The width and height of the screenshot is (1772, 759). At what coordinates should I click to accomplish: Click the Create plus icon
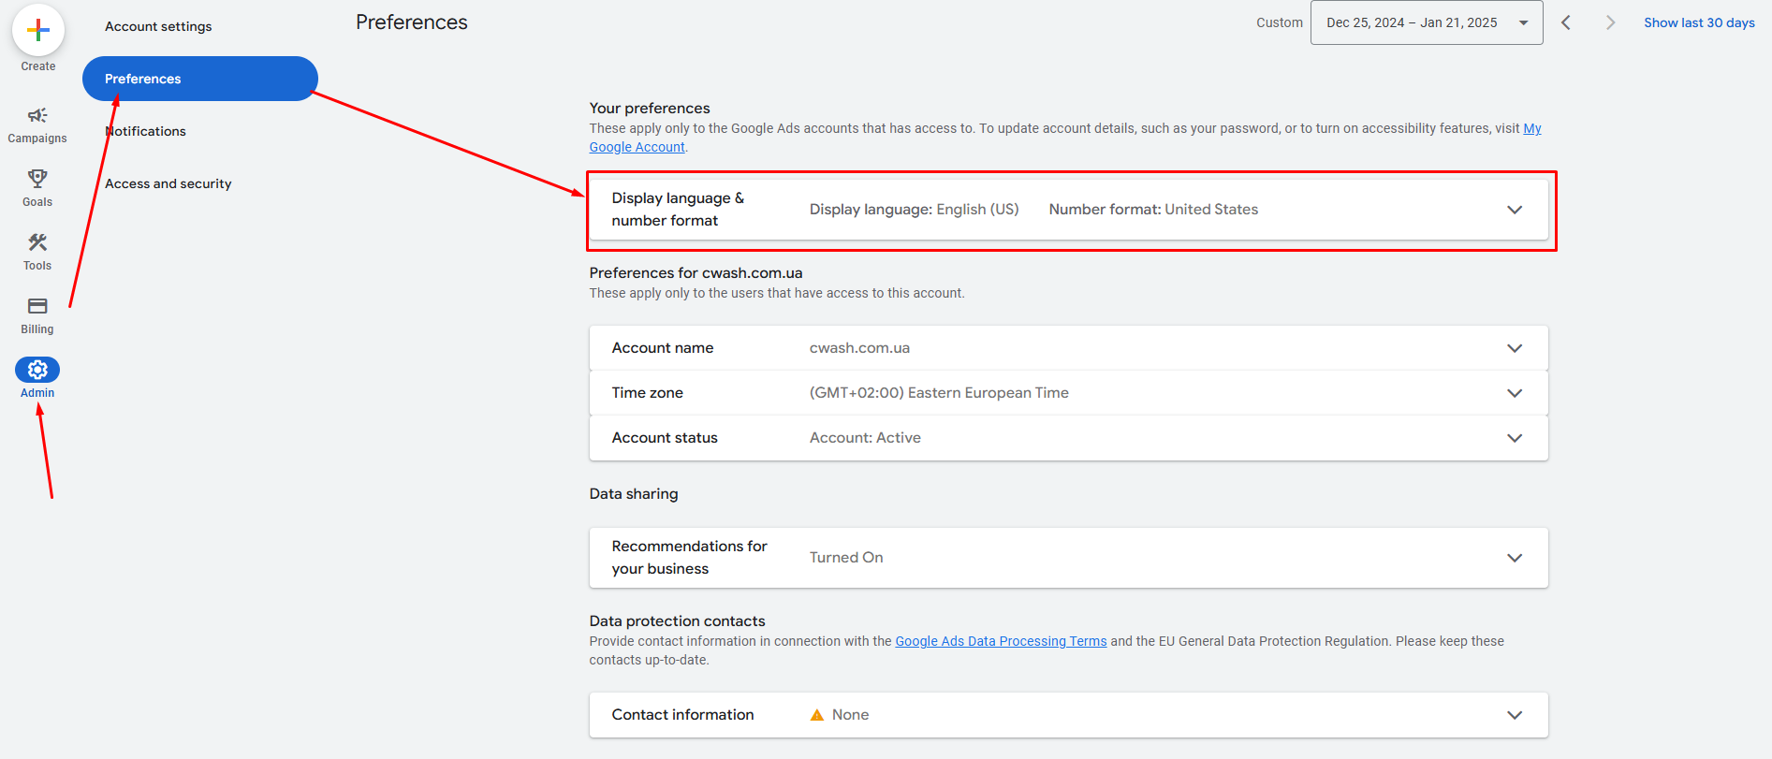tap(38, 31)
